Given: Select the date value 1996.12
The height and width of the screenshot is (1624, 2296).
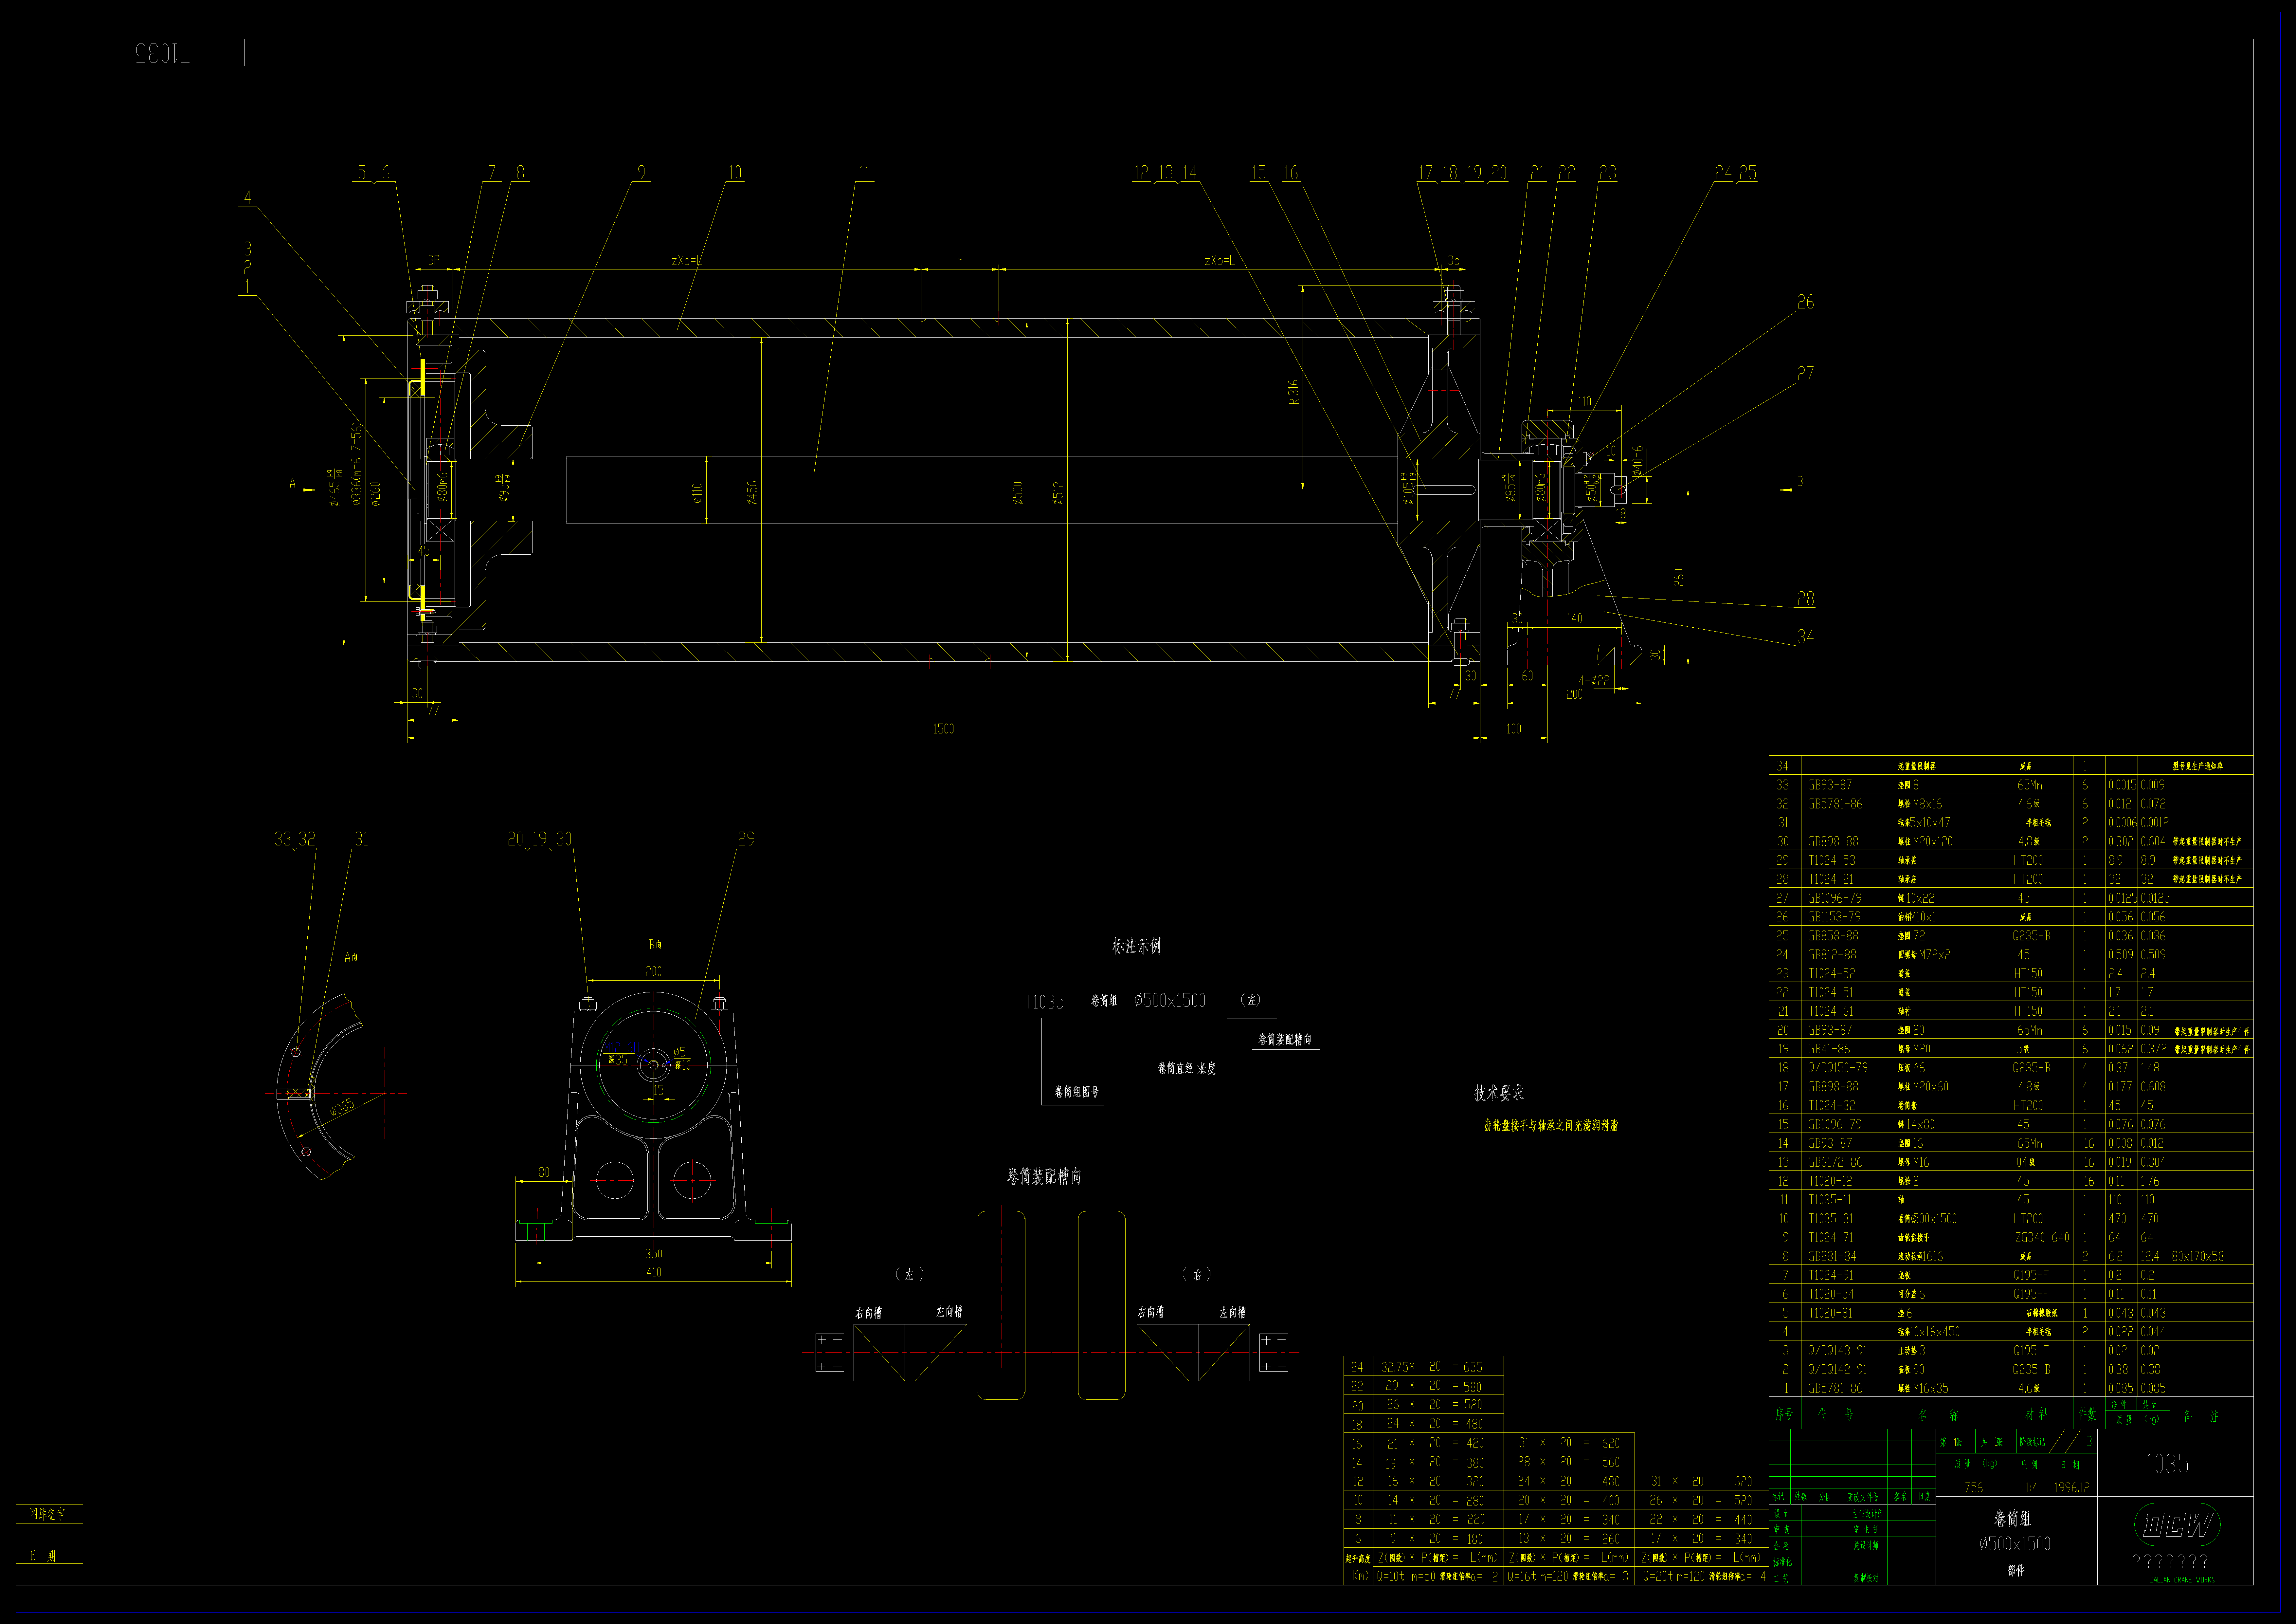Looking at the screenshot, I should pos(2072,1488).
